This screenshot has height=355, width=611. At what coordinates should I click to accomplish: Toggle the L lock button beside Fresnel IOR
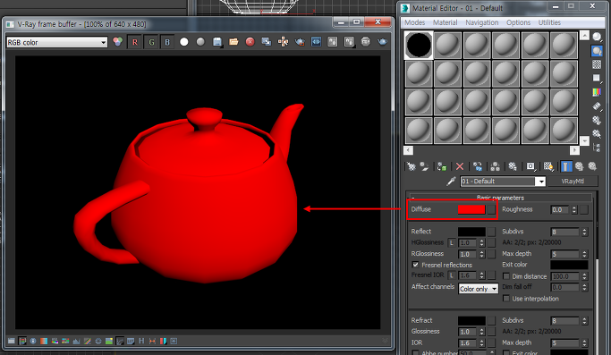click(x=452, y=275)
